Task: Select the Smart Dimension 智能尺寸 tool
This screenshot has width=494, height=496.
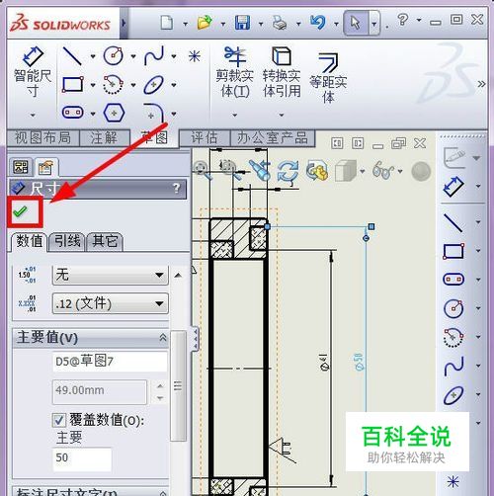Action: 33,72
